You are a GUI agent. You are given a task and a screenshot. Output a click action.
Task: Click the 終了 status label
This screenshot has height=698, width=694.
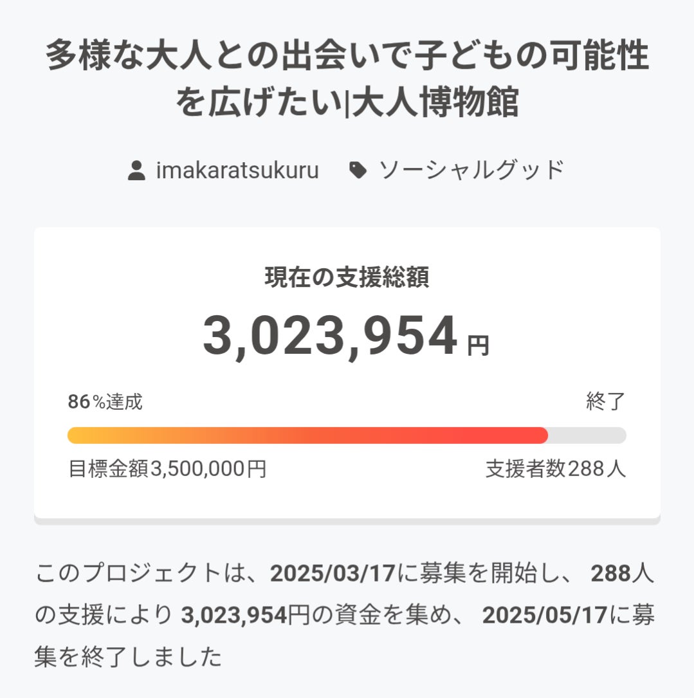pyautogui.click(x=606, y=402)
